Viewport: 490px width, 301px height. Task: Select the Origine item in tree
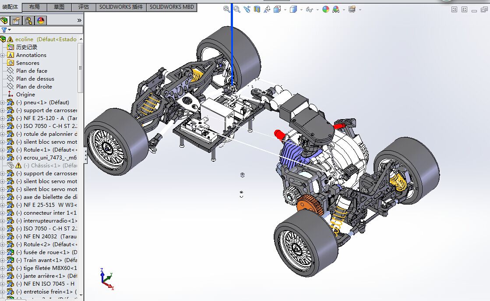pos(25,95)
